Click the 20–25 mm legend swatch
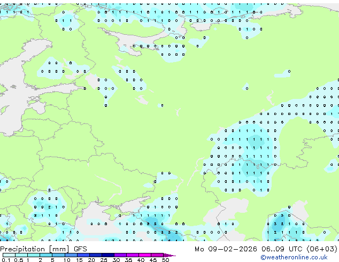Viewport: 339px width, 262px height. (x=96, y=255)
